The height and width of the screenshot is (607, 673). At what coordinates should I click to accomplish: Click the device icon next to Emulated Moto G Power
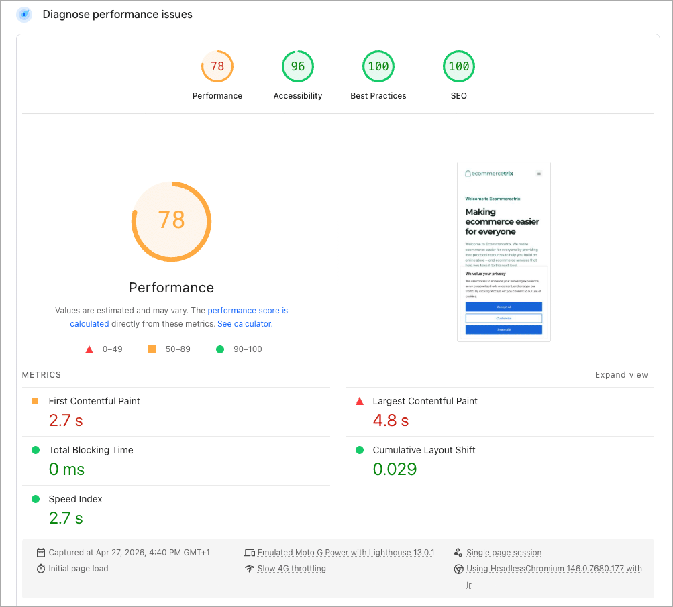(250, 553)
